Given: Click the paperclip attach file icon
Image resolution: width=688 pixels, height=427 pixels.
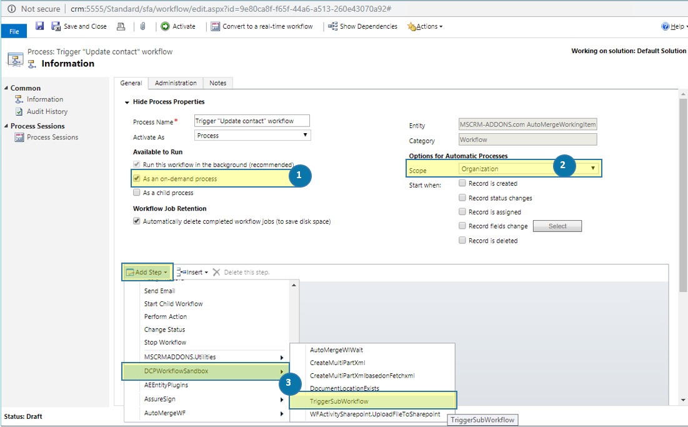Looking at the screenshot, I should [142, 26].
